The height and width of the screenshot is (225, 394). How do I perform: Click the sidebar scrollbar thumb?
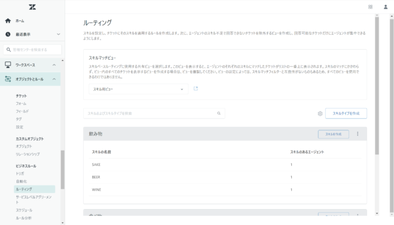click(x=63, y=170)
